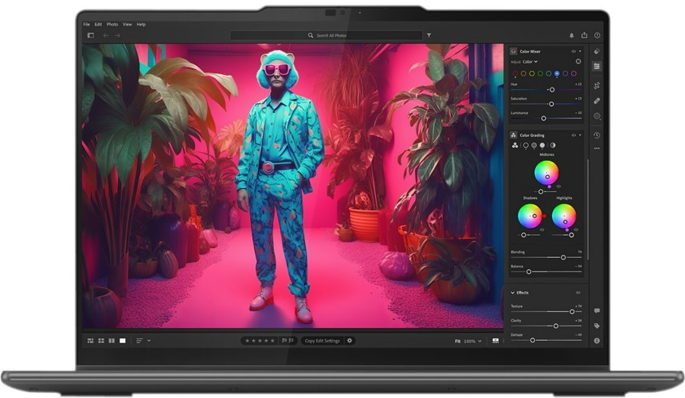685x398 pixels.
Task: Switch to compare view icon
Action: coord(112,341)
